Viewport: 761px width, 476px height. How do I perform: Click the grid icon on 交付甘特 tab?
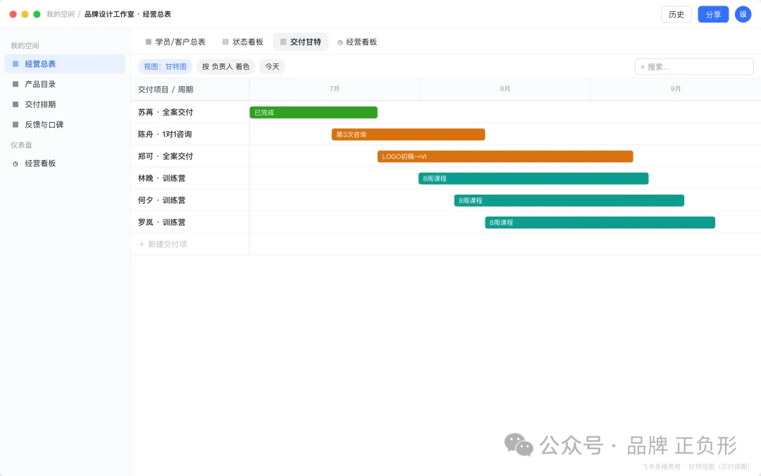(x=283, y=42)
